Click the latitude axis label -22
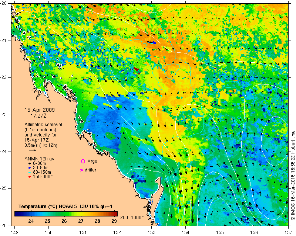296x236 pixels. tap(3, 77)
